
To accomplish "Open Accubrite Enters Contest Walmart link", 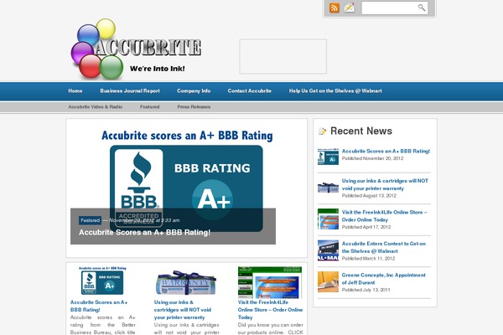I will tap(384, 248).
